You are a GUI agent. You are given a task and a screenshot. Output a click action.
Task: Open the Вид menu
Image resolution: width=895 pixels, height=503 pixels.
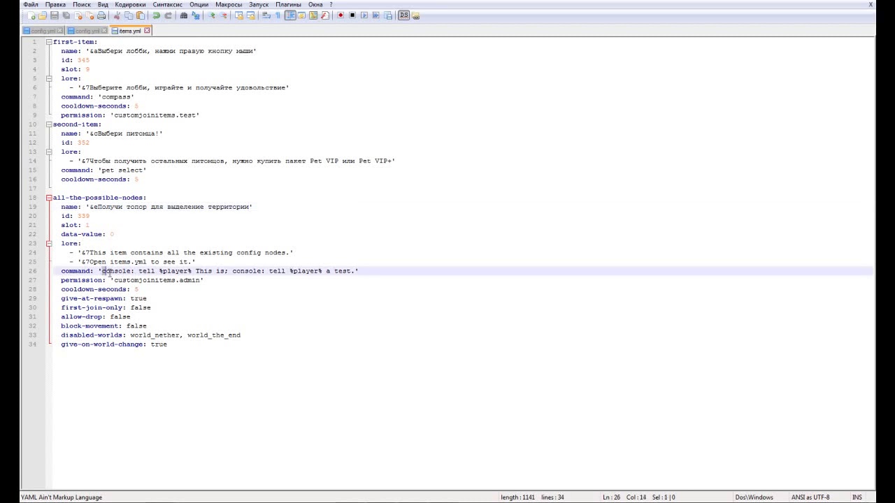(x=103, y=4)
